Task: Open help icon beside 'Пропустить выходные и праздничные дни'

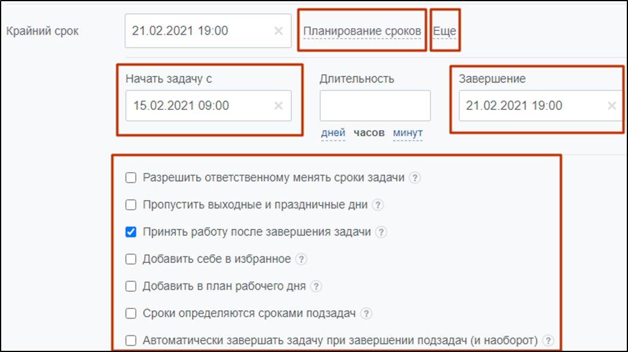Action: coord(377,205)
